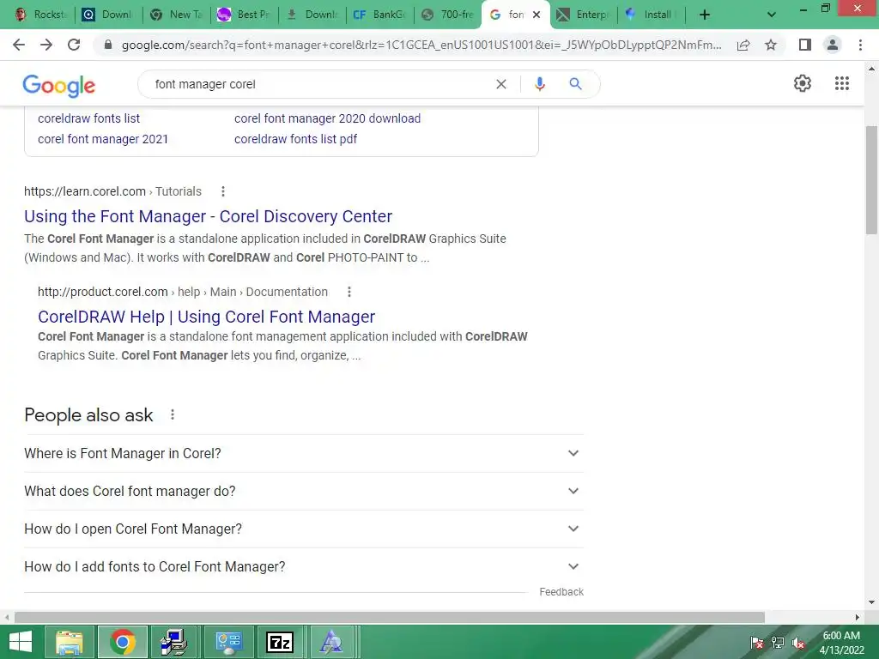The image size is (879, 659).
Task: Click the horizontal scrollbar thumb
Action: coord(390,617)
